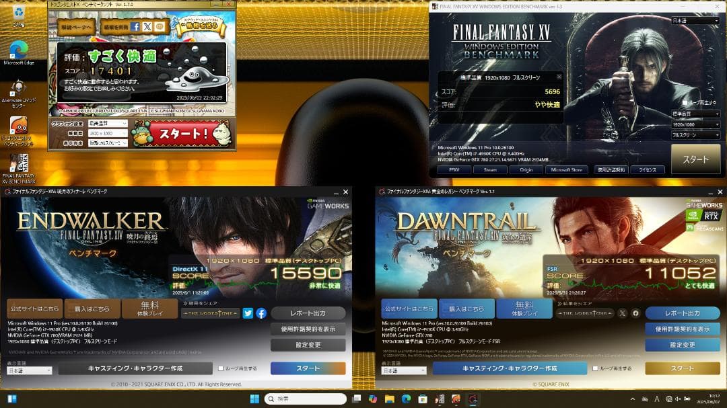Click the volume icon in system tray
This screenshot has height=408, width=727.
678,399
